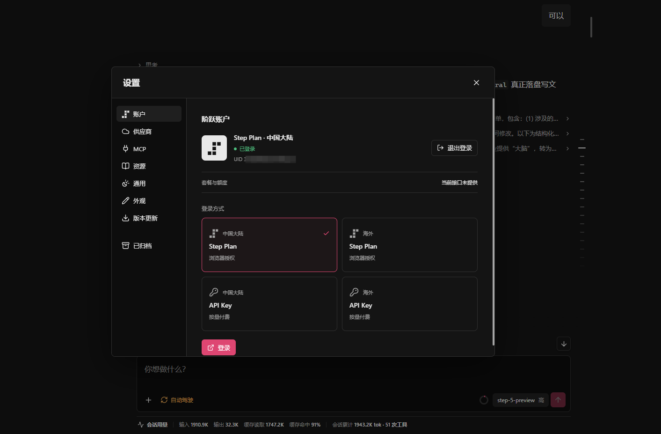Click the settings dialog vertical scrollbar
Viewport: 661px width, 434px height.
493,222
